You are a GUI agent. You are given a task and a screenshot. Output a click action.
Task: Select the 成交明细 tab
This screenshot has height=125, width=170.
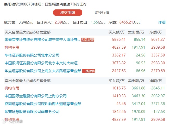(67, 13)
